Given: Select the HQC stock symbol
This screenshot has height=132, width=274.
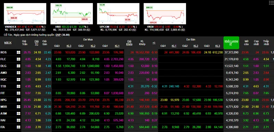Looking at the screenshot, I should (x=3, y=80).
